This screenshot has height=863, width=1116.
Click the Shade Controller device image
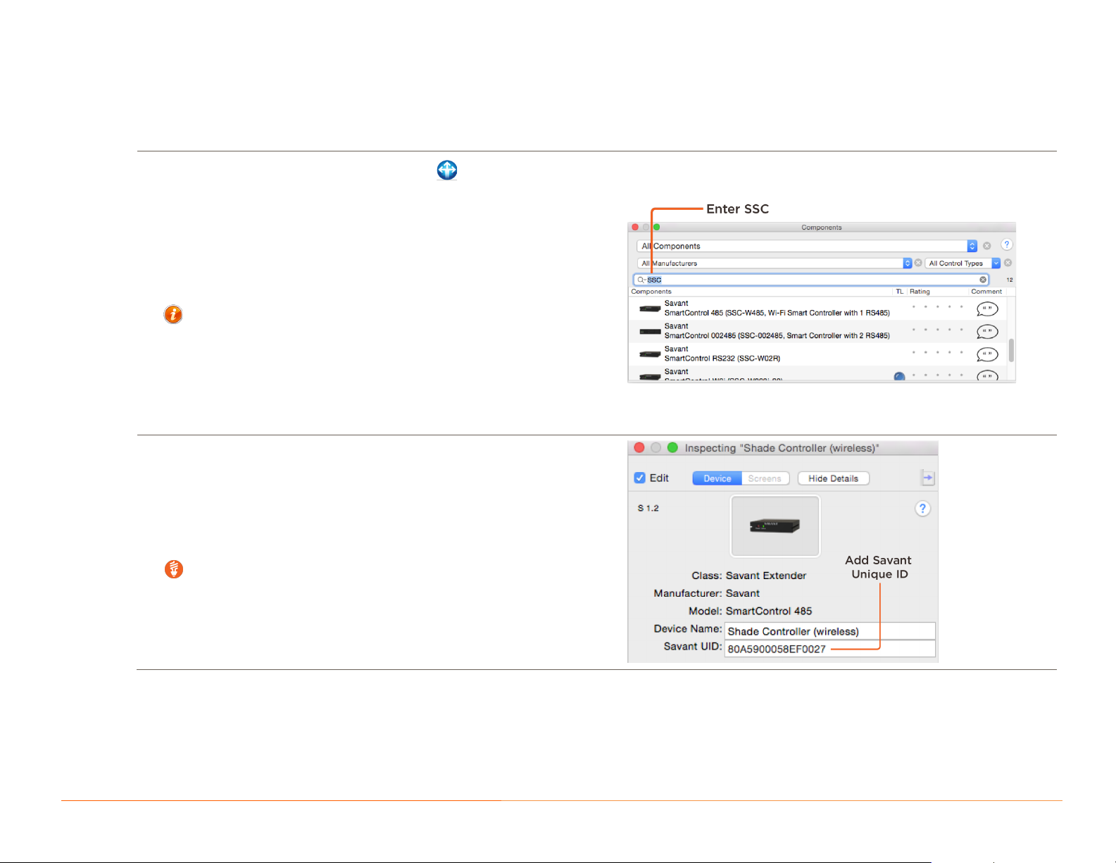coord(775,526)
